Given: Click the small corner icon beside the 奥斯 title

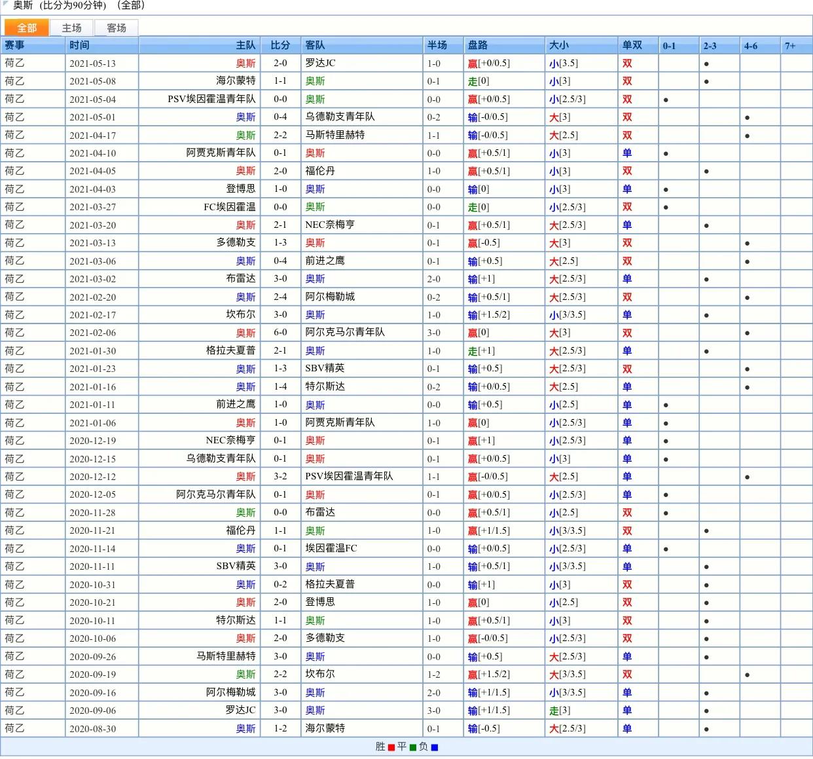Looking at the screenshot, I should [x=6, y=5].
